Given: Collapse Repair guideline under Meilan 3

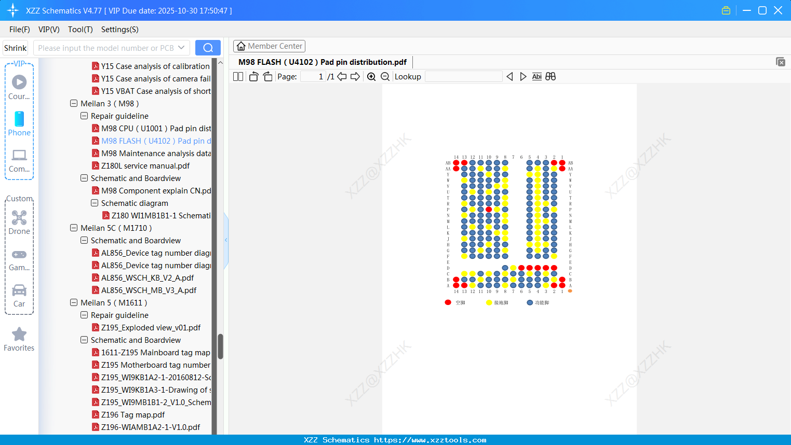Looking at the screenshot, I should (x=84, y=116).
